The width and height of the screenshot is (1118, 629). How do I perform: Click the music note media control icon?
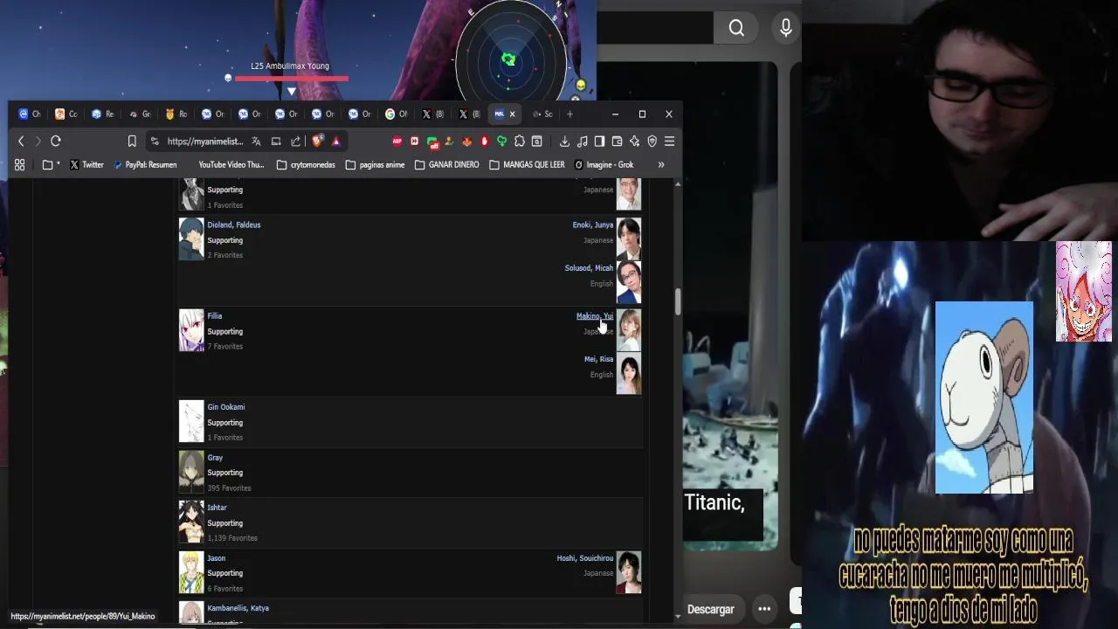583,141
